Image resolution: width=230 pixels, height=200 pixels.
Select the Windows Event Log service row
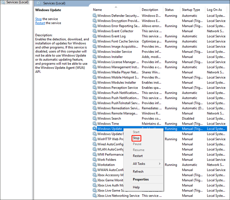pos(160,36)
